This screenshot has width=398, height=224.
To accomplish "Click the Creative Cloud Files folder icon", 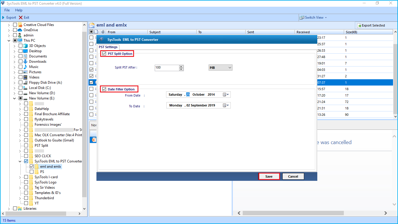I will pos(20,25).
